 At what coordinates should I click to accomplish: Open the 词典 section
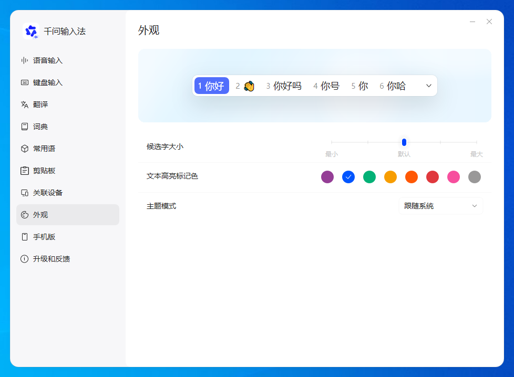(x=68, y=127)
